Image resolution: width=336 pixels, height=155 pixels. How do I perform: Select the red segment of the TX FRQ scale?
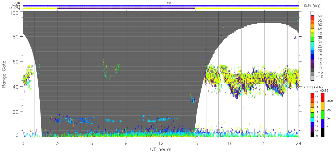coord(312,95)
